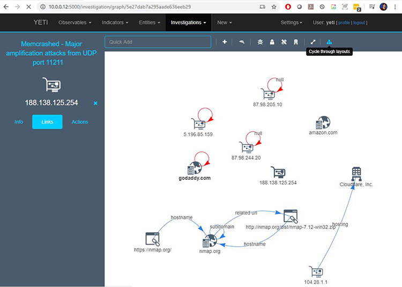
Task: Open Chrome three-dot menu
Action: (395, 6)
